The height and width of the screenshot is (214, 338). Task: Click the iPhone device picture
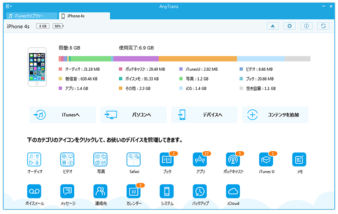click(37, 67)
